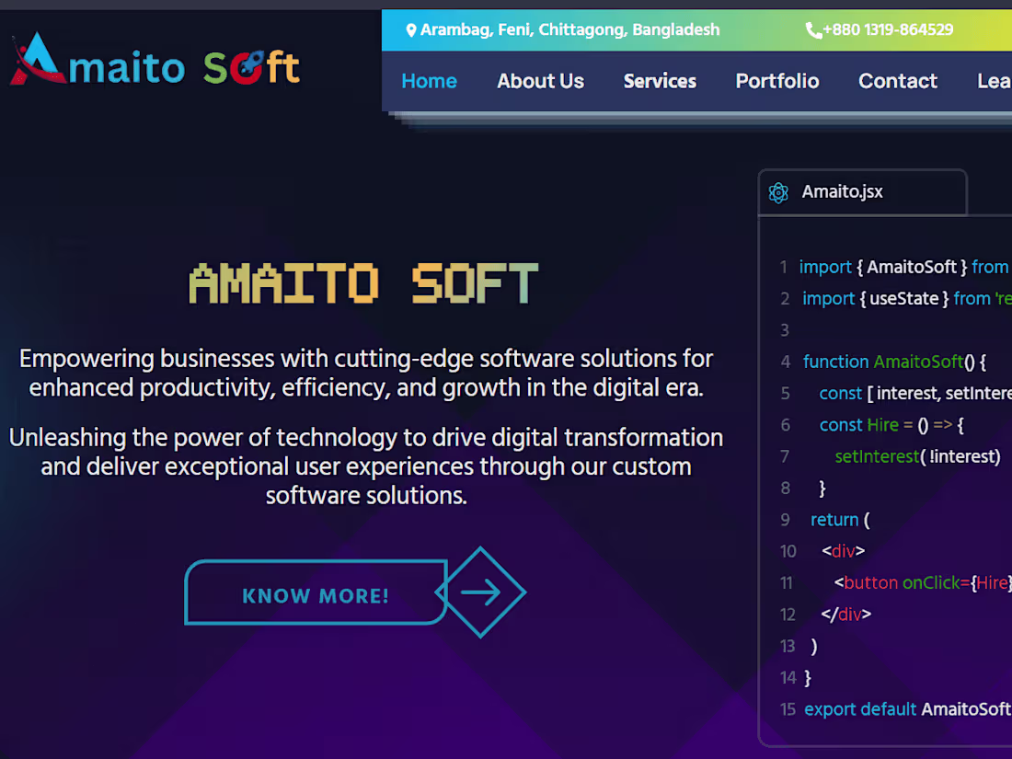1012x759 pixels.
Task: Click the Arambag, Feni, Chittagong address text
Action: click(x=570, y=29)
